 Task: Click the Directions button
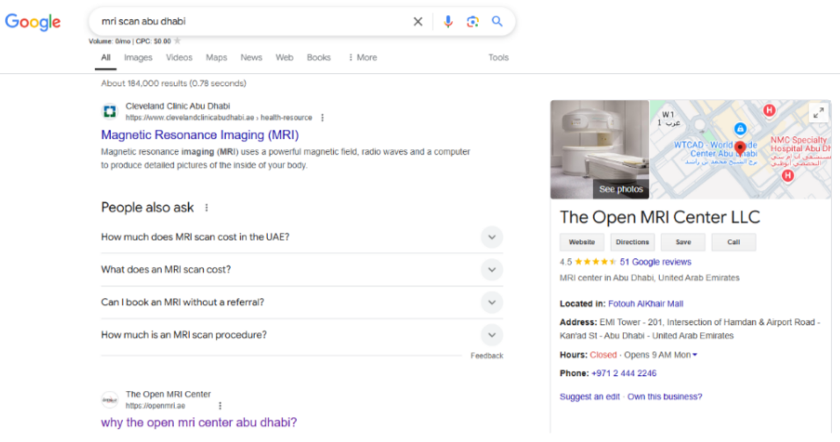(632, 243)
